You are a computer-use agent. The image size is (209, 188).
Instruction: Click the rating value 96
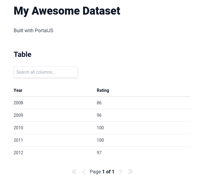(99, 115)
